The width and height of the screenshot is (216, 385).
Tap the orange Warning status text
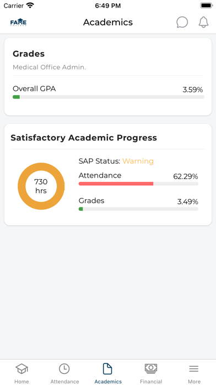click(138, 162)
